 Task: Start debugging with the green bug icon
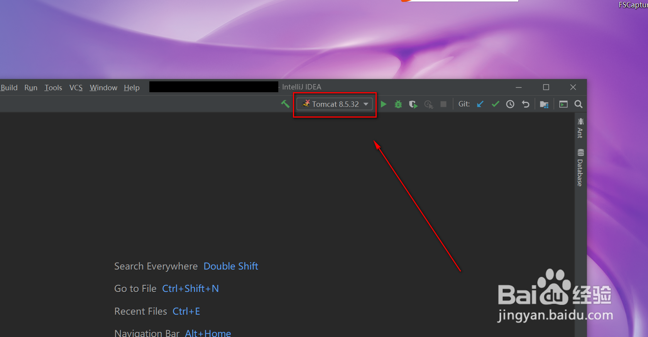coord(398,104)
